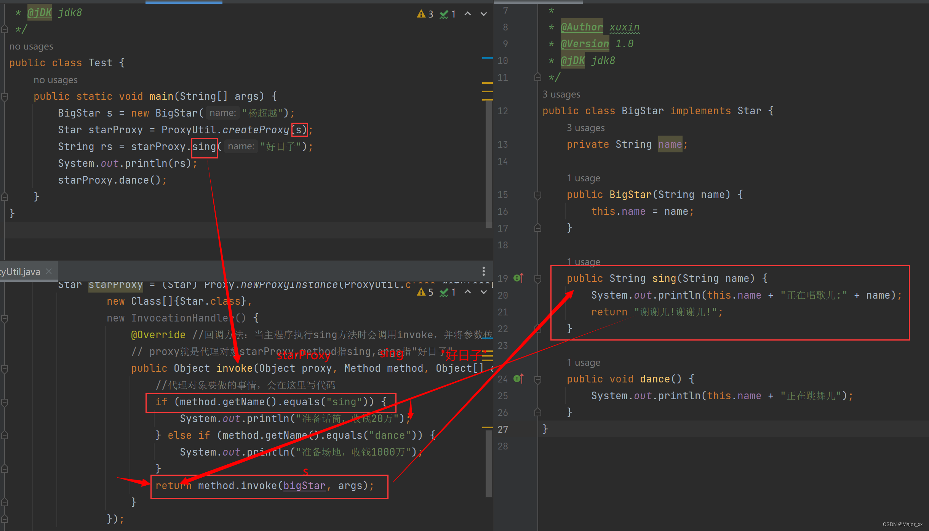Click the ProxyUtil editor vertical scrollbar
The height and width of the screenshot is (531, 929).
tap(489, 463)
